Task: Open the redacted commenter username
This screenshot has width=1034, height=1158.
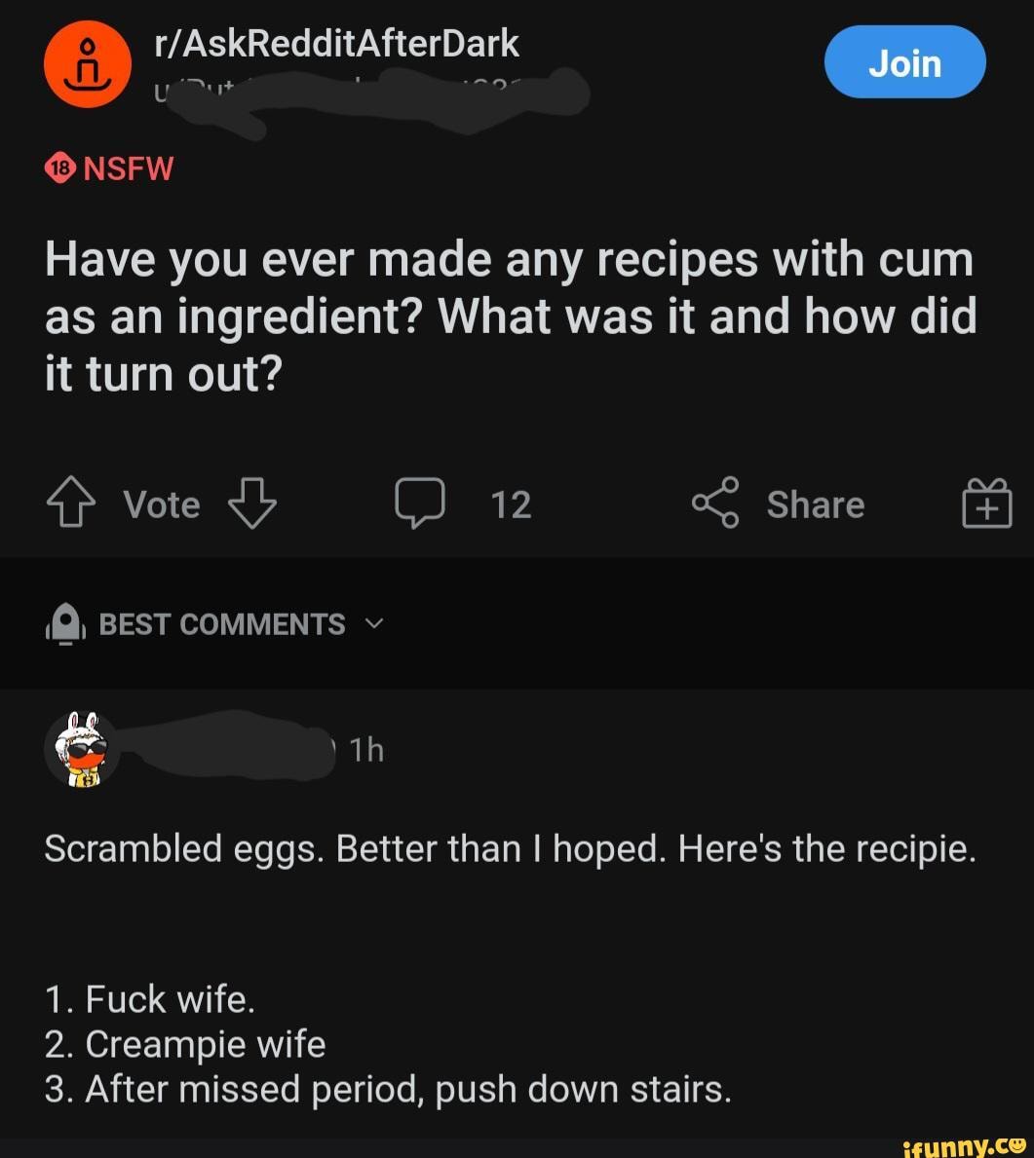Action: tap(231, 747)
